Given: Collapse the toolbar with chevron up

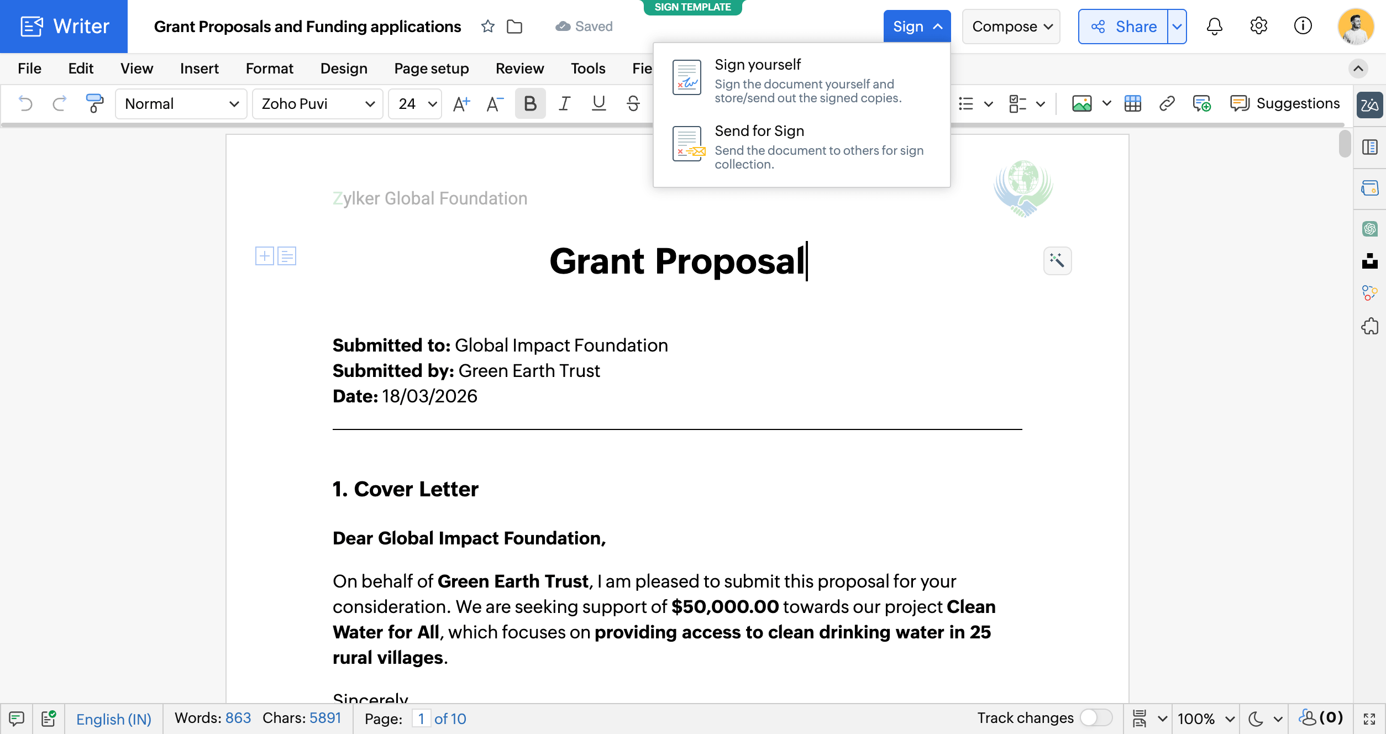Looking at the screenshot, I should (1358, 69).
